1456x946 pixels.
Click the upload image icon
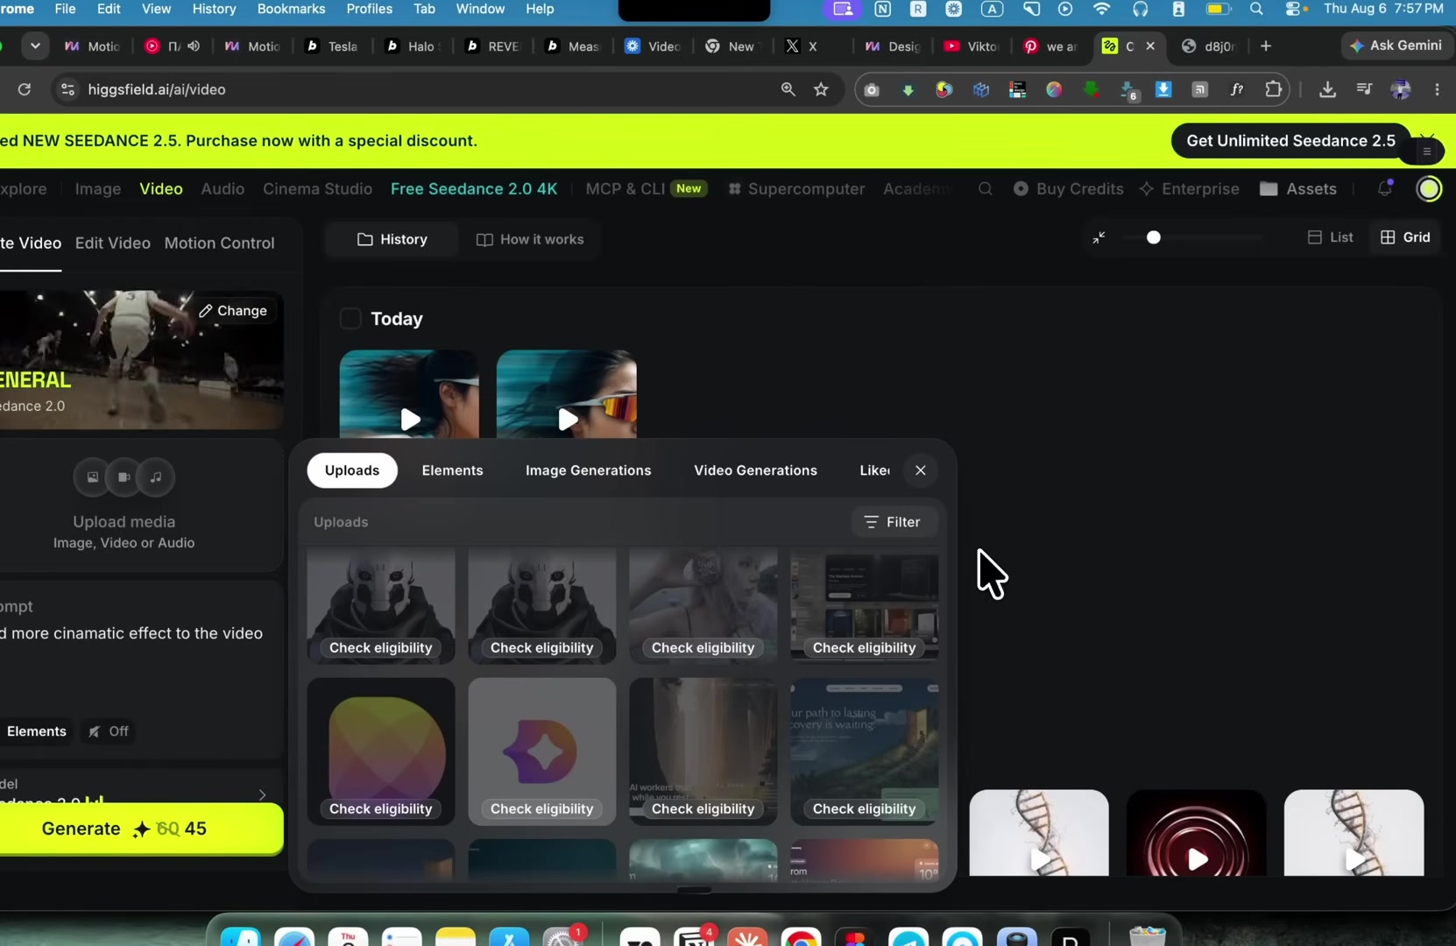tap(92, 477)
